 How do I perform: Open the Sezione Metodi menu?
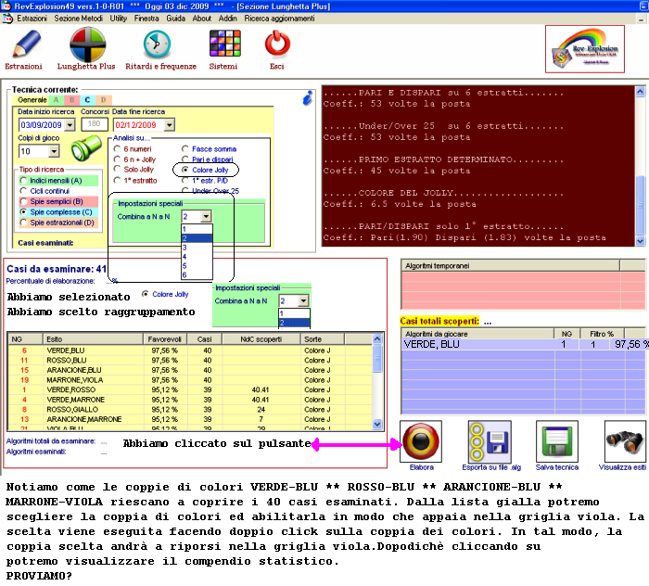tap(78, 19)
